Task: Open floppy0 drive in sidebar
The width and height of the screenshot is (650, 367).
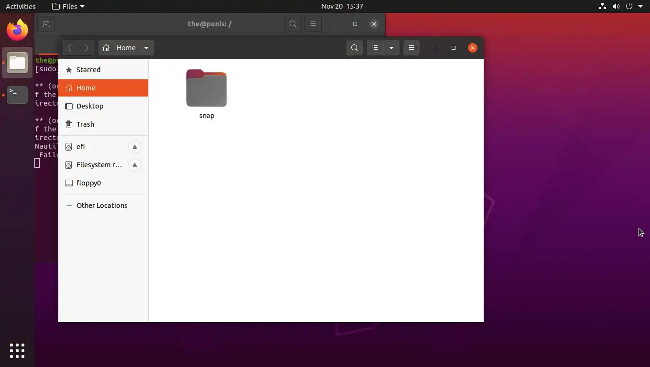Action: click(103, 183)
